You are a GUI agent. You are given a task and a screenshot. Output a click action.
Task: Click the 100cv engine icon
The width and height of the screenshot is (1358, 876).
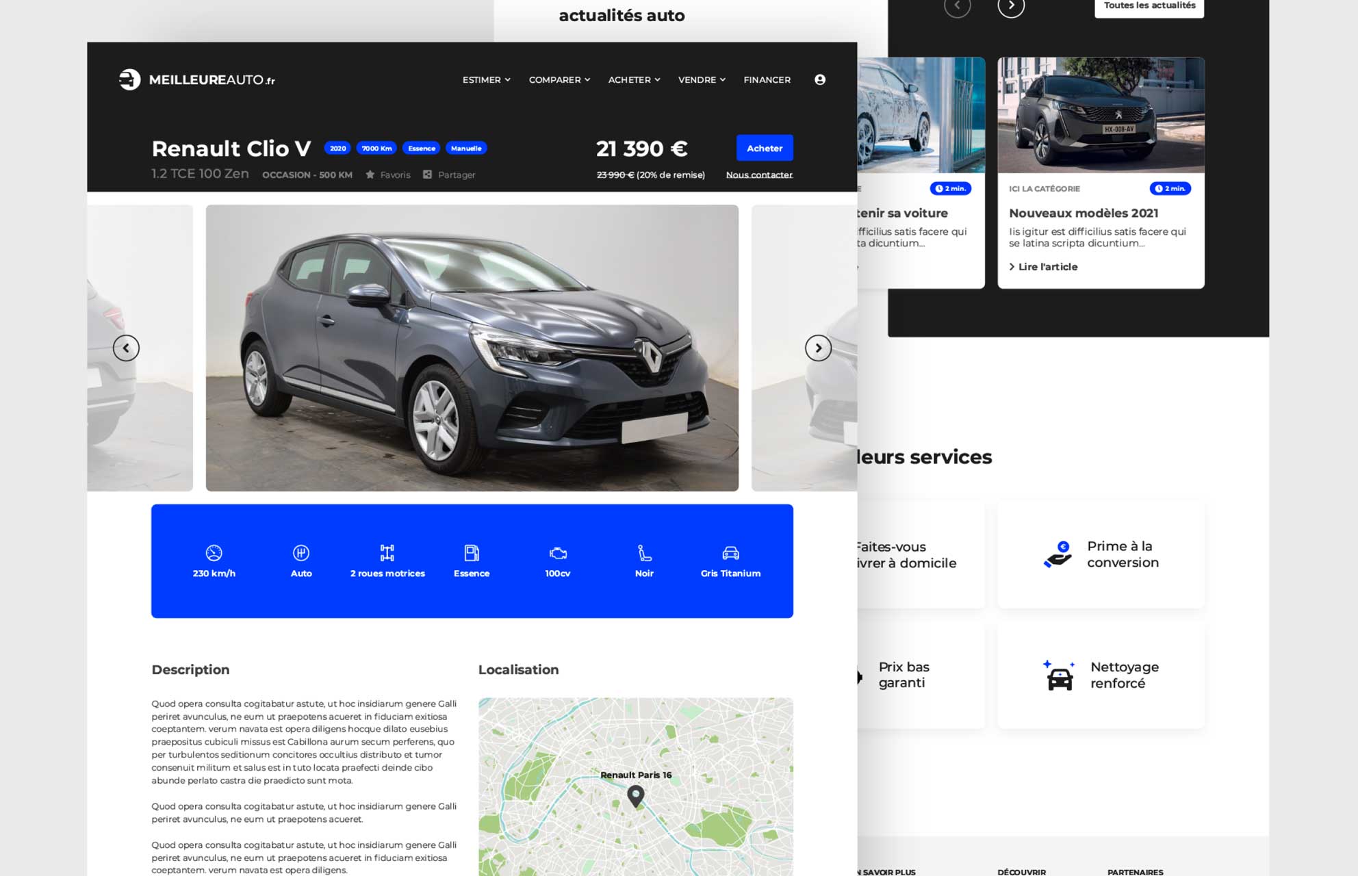(558, 553)
